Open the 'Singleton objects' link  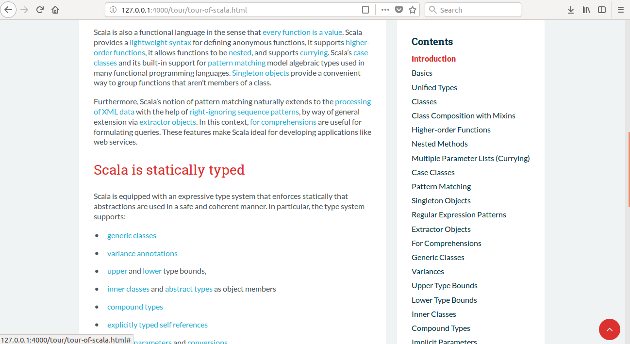pos(261,73)
